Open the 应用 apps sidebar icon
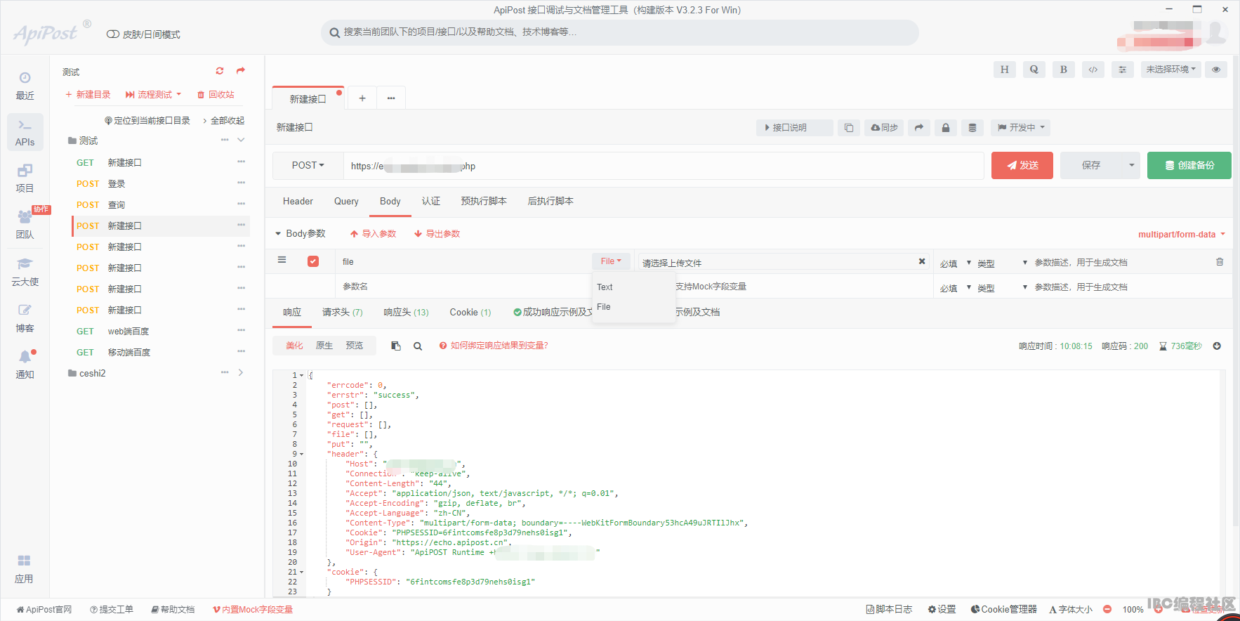The height and width of the screenshot is (621, 1240). (25, 569)
